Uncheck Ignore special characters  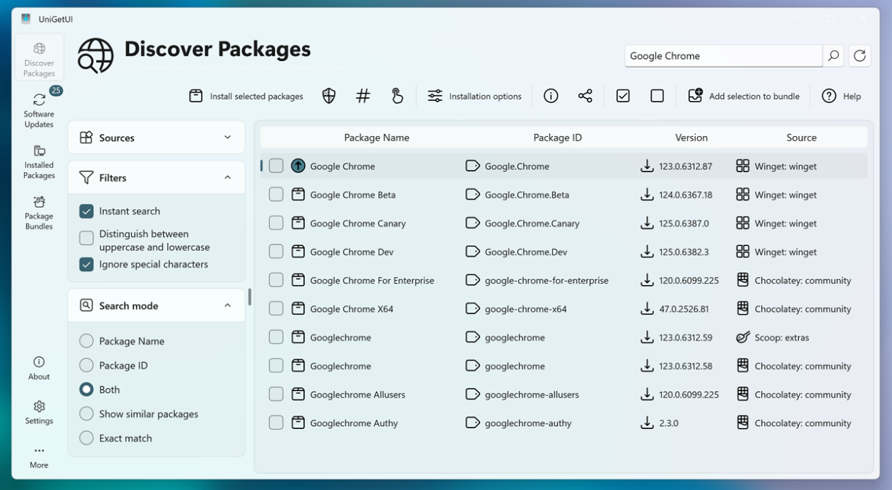coord(86,265)
